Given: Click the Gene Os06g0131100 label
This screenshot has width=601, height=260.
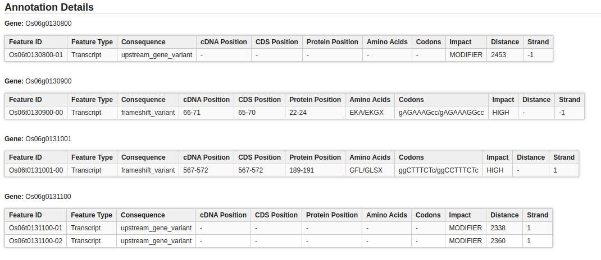Looking at the screenshot, I should (38, 197).
